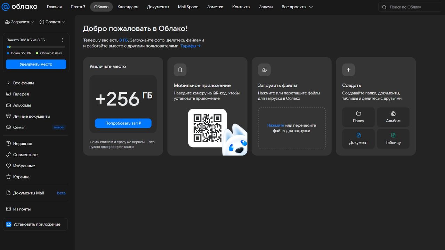
Task: Go to the Главная tab
Action: [x=54, y=7]
